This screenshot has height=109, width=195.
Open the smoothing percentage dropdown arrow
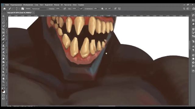pos(99,9)
